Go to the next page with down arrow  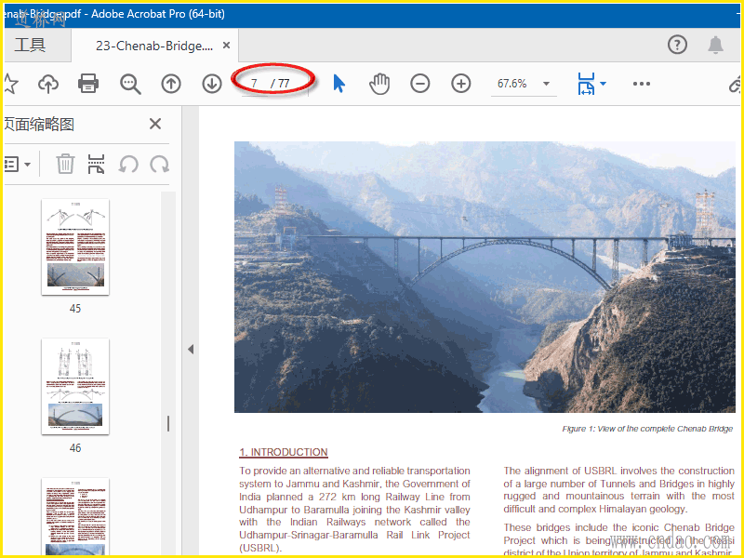click(x=212, y=84)
